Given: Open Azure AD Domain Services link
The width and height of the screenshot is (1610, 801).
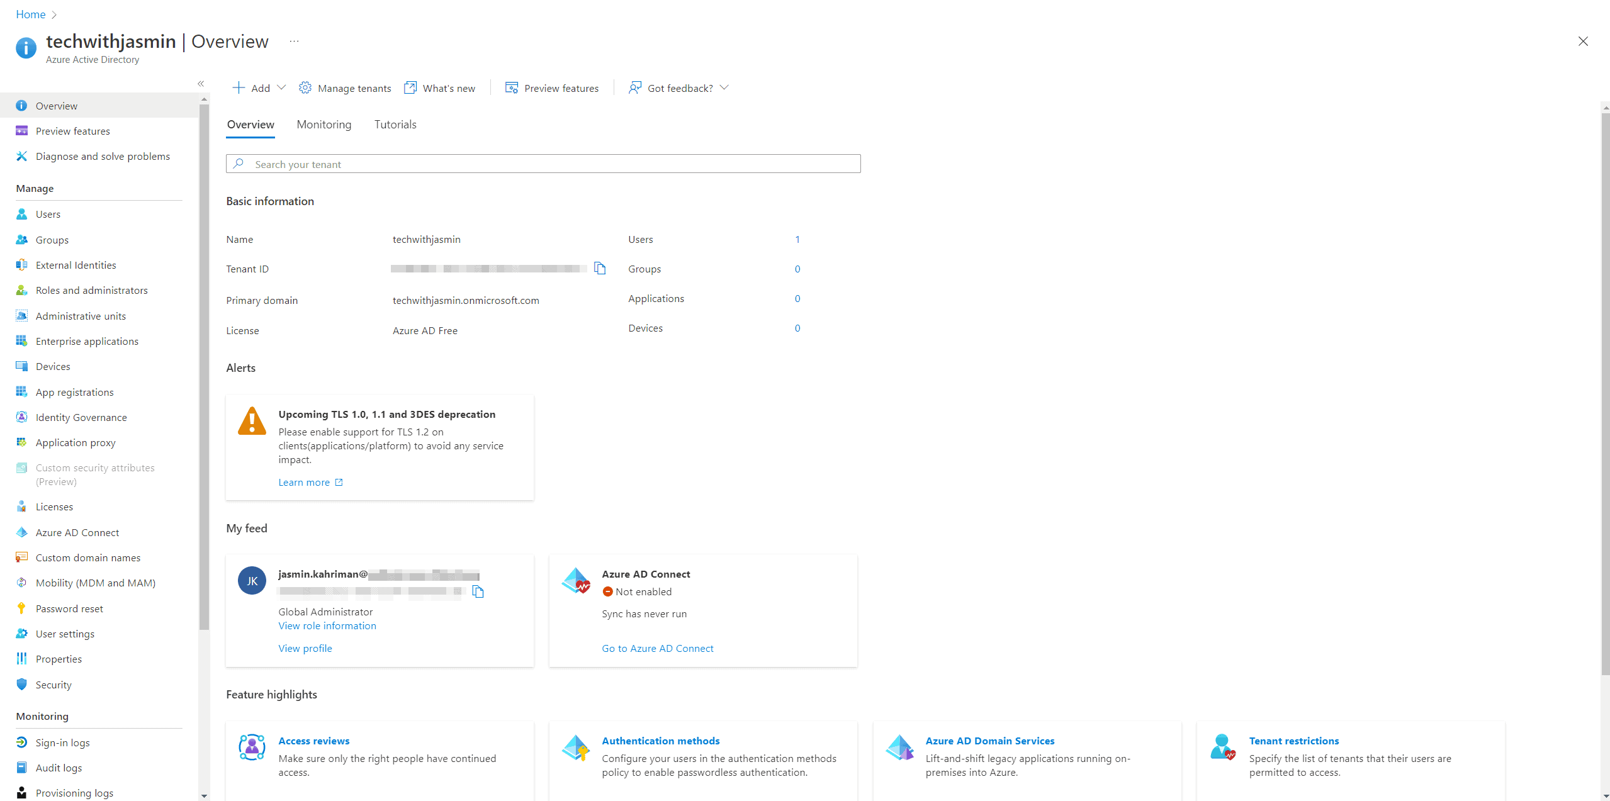Looking at the screenshot, I should [989, 741].
